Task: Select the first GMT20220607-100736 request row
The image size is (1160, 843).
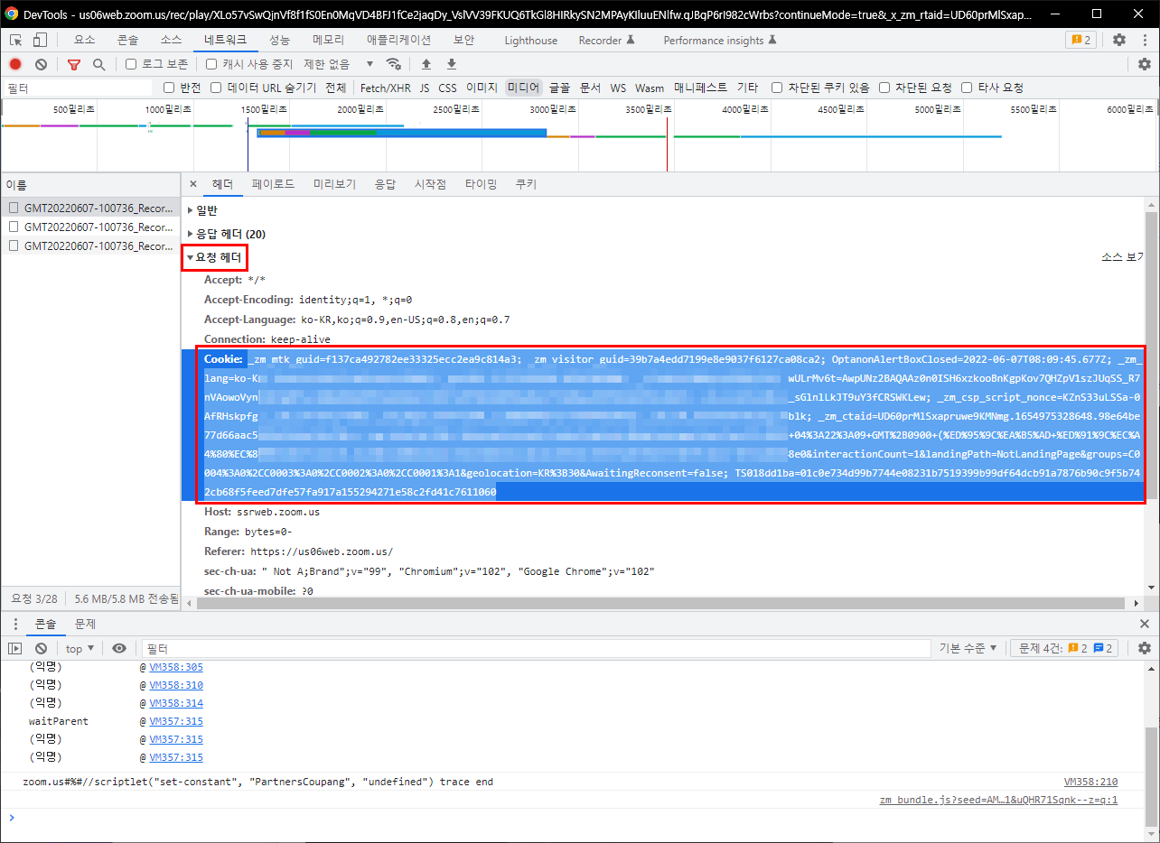Action: click(x=90, y=207)
